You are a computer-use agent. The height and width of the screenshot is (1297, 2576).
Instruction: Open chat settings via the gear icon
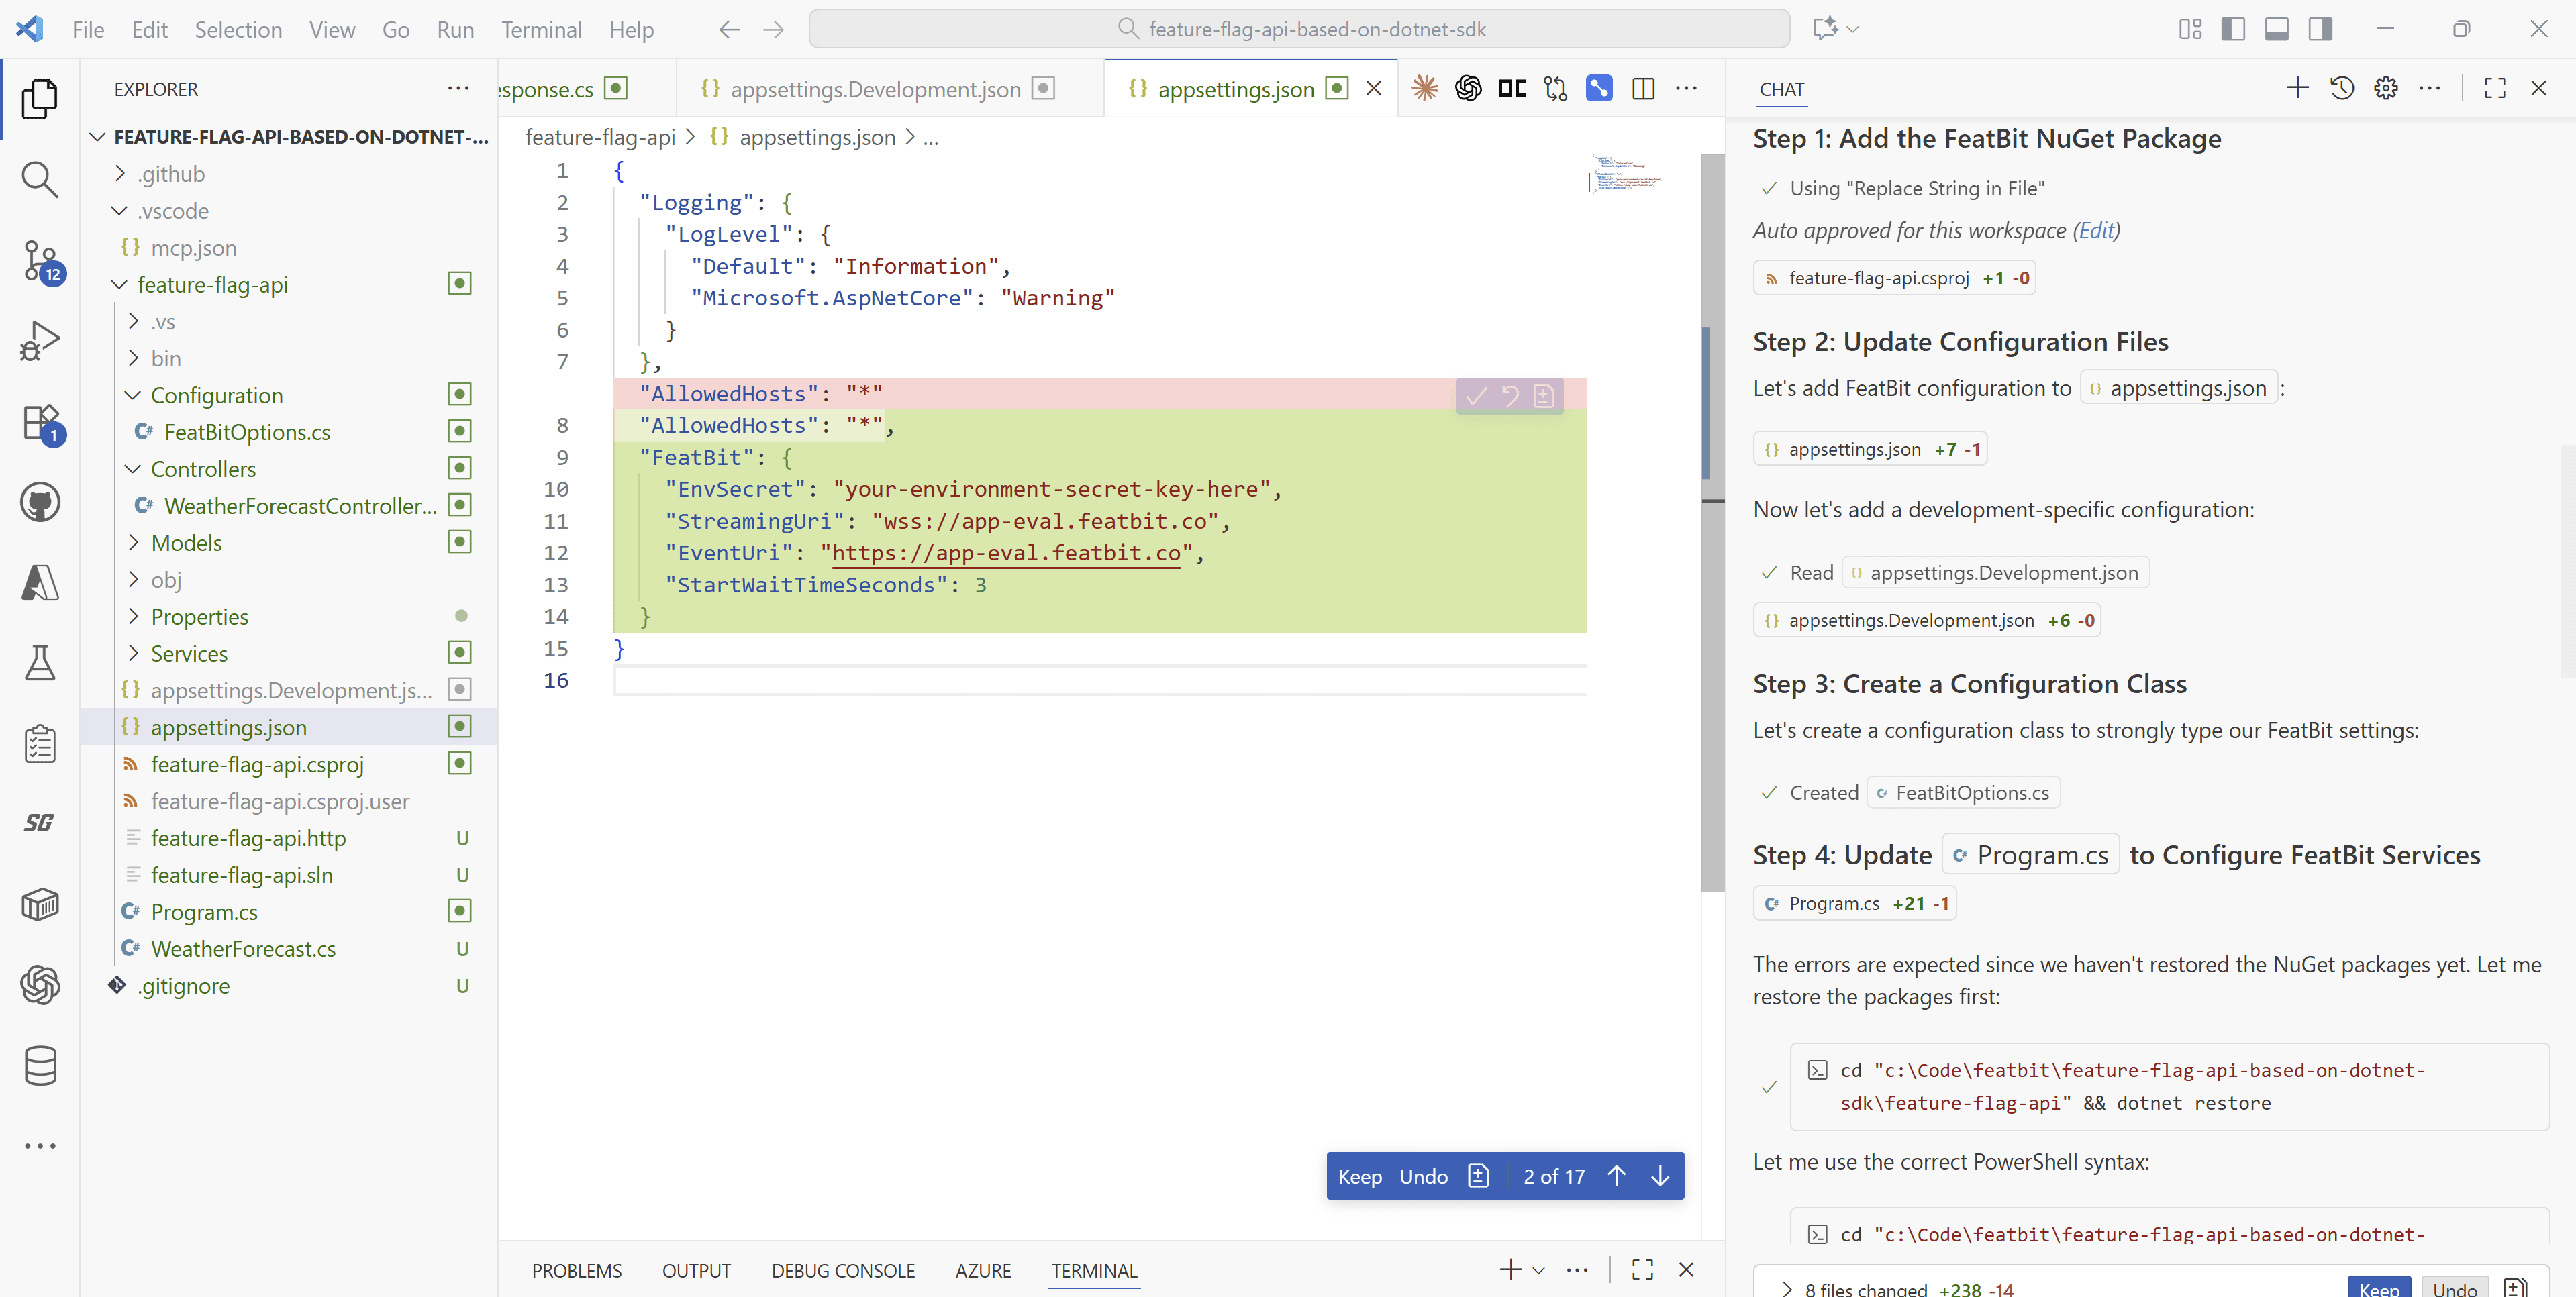2386,88
